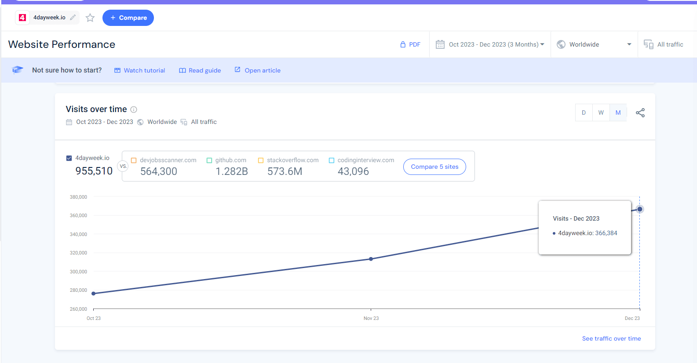Viewport: 697px width, 363px height.
Task: Open the Oct 2023 - Dec 2023 date range dropdown
Action: coord(490,44)
